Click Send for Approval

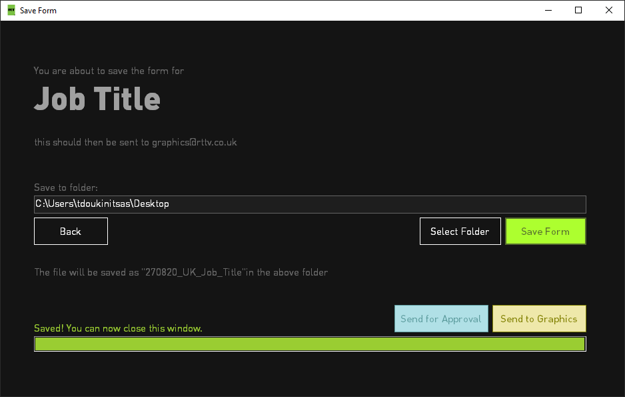click(441, 319)
